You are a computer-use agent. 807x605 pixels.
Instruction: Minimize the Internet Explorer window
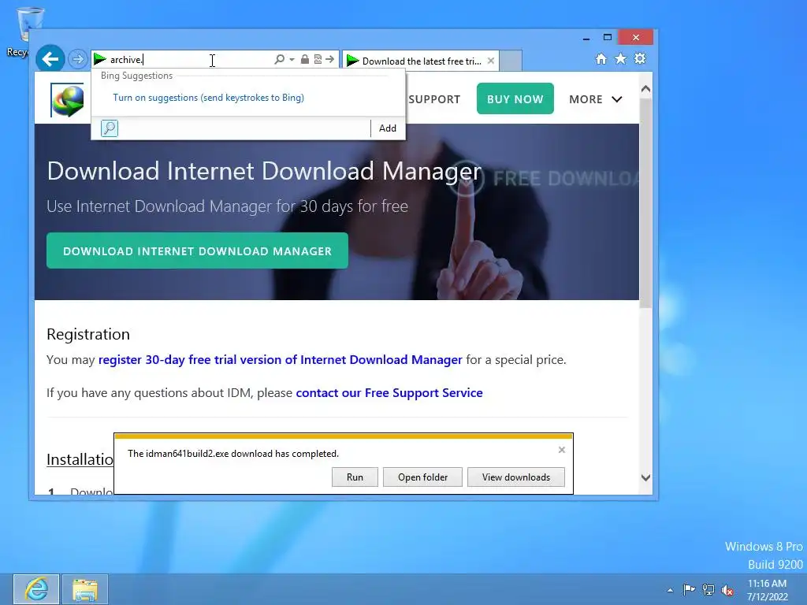click(586, 38)
